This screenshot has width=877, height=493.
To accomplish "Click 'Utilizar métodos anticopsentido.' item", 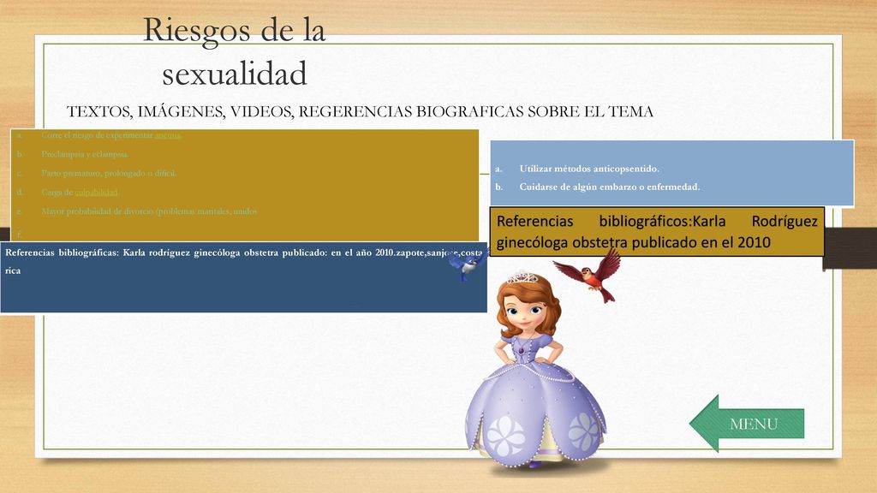I will tap(589, 169).
